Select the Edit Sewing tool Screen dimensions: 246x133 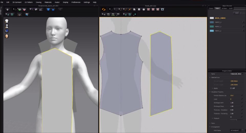point(104,14)
